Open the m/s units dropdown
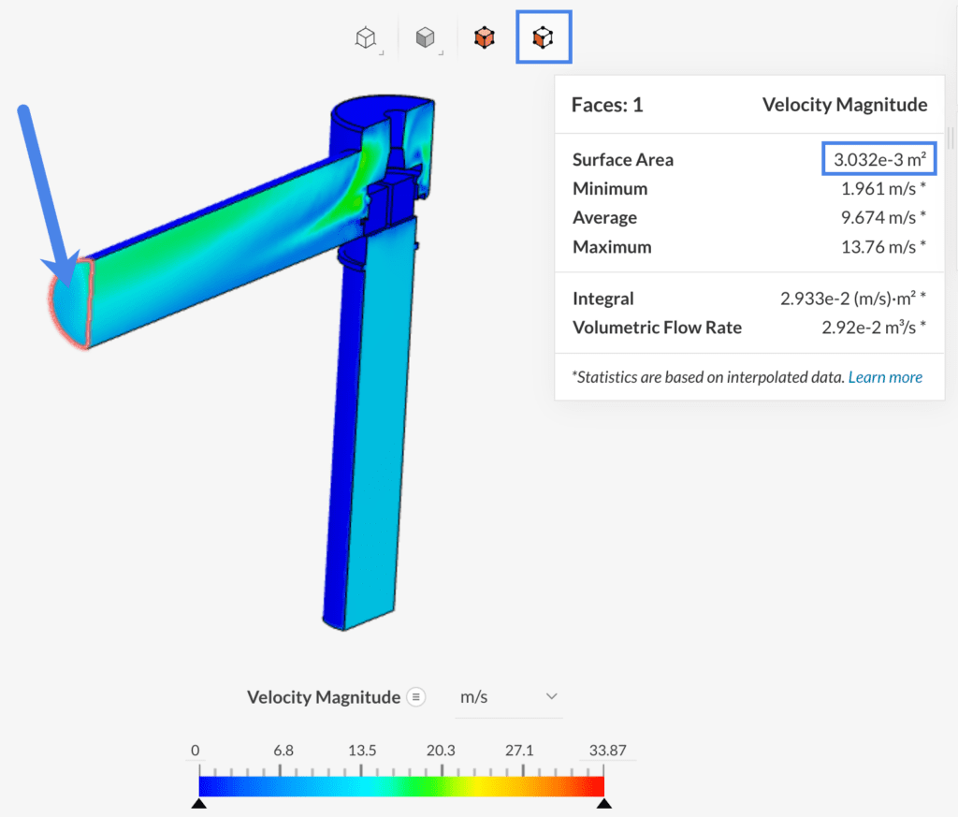Screen dimensions: 958x817 pos(509,696)
